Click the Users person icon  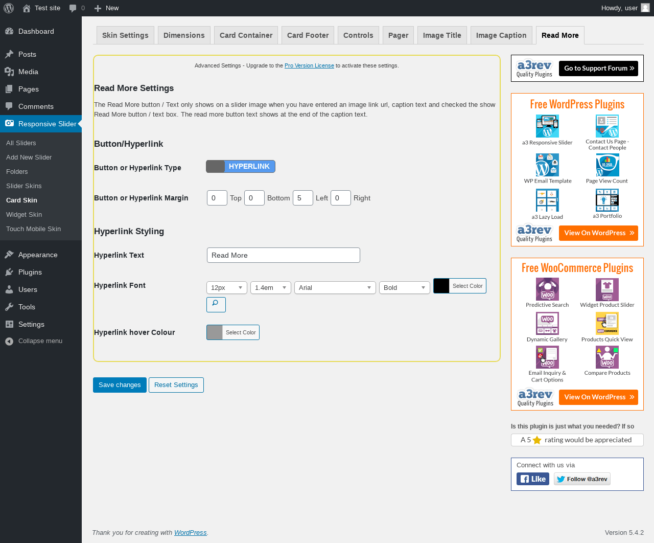click(x=9, y=289)
